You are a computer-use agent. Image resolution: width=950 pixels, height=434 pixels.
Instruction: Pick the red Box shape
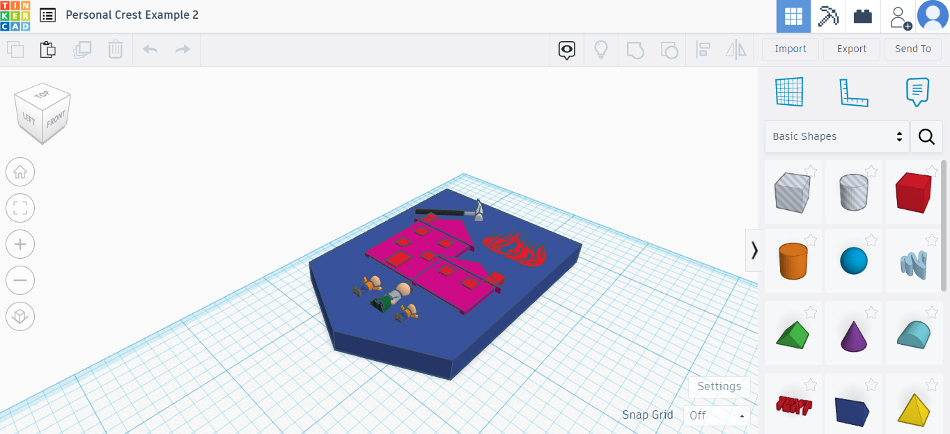(x=913, y=192)
